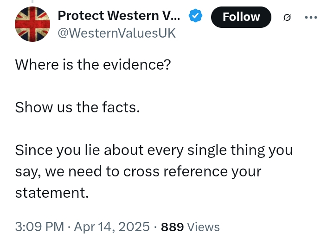This screenshot has height=240, width=334.
Task: Open the Union Jack profile avatar
Action: click(32, 24)
